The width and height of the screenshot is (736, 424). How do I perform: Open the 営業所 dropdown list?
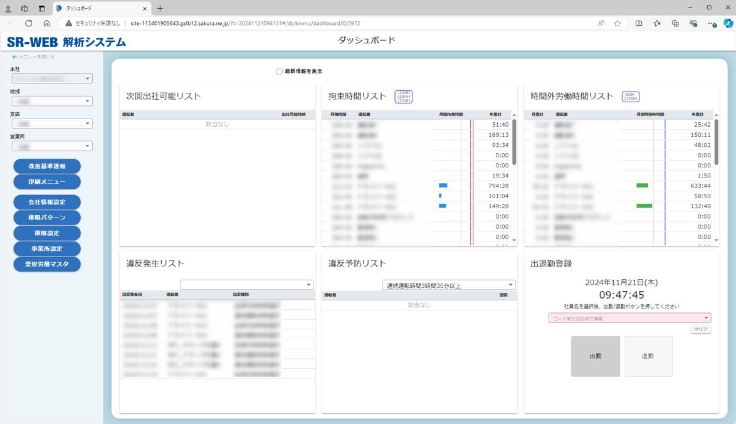pos(52,146)
